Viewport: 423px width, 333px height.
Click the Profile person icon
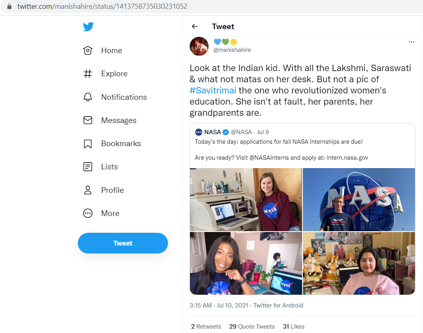(x=88, y=190)
